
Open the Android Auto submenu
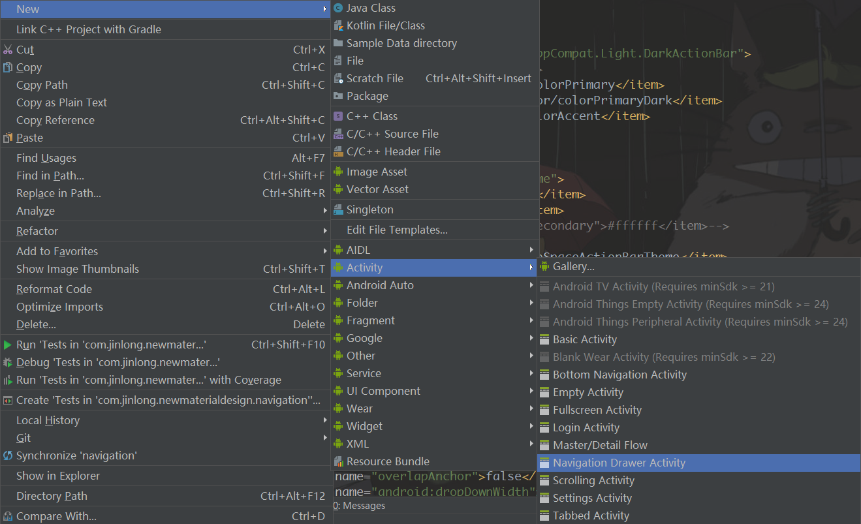434,285
